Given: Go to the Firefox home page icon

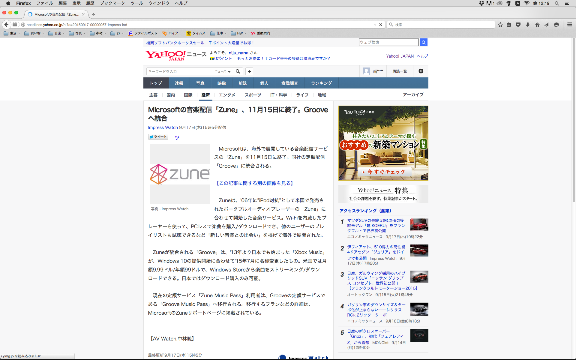Looking at the screenshot, I should (x=537, y=25).
